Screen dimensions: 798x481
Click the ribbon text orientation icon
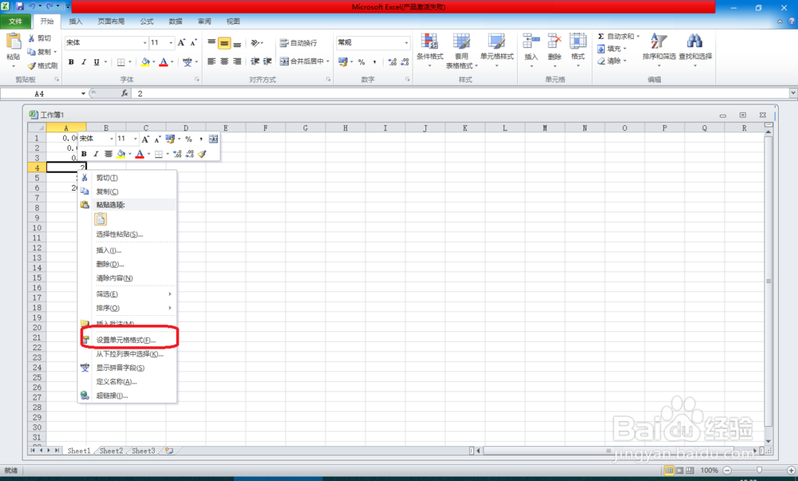(x=255, y=43)
